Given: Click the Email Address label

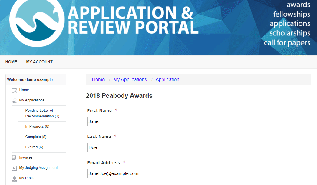Looking at the screenshot, I should point(104,163).
